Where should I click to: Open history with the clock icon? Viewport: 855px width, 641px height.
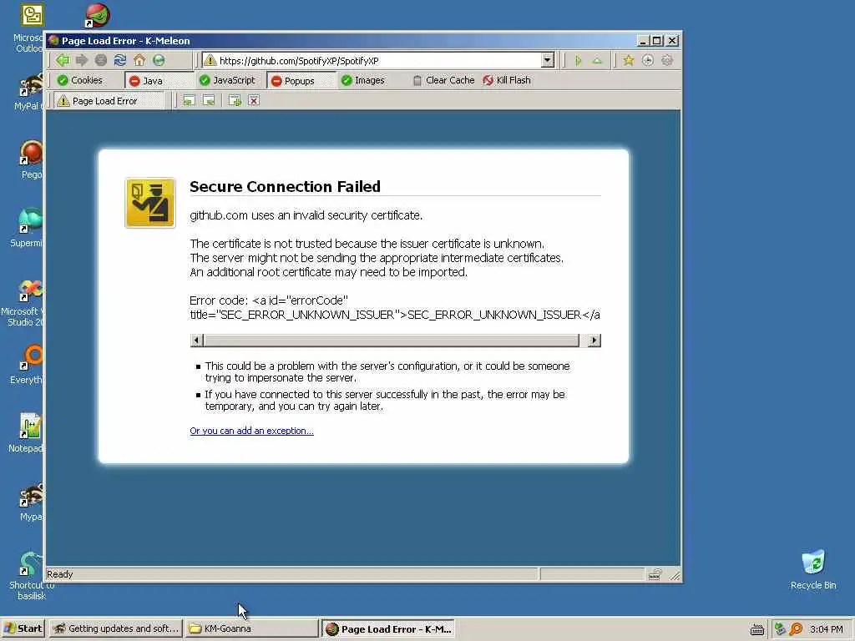648,60
